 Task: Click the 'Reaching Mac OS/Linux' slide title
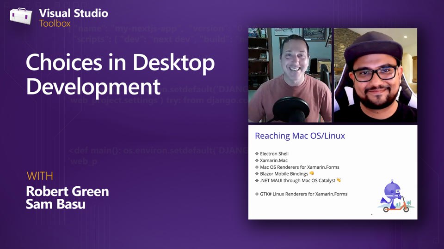click(x=300, y=136)
